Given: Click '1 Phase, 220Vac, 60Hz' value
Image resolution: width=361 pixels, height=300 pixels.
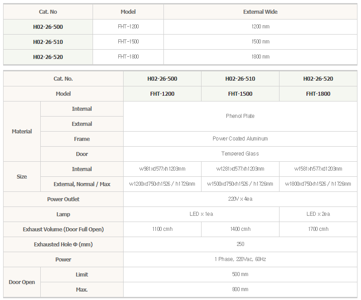Looking at the screenshot, I should (x=240, y=259).
